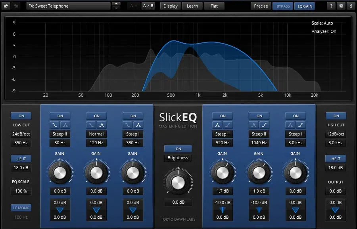Click the Flat button
Image resolution: width=357 pixels, height=229 pixels.
(214, 6)
